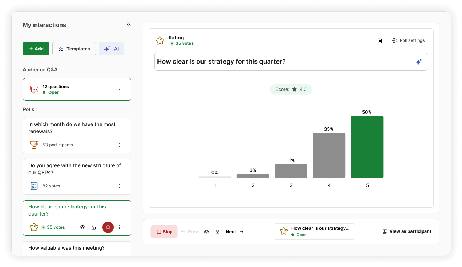
Task: Go to Next interaction
Action: 235,232
